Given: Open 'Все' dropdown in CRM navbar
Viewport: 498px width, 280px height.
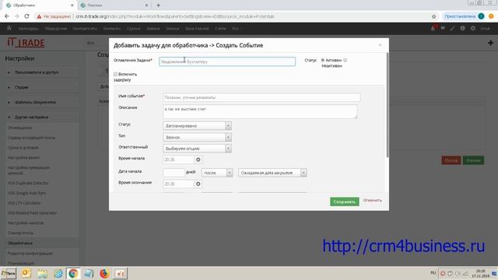Looking at the screenshot, I should pos(237,29).
